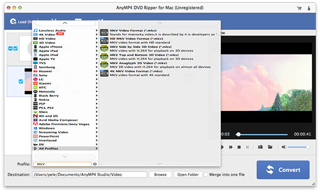Click the format list top chevron

[159, 23]
